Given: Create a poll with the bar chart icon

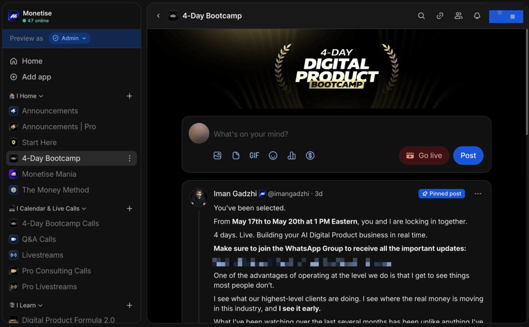Looking at the screenshot, I should coord(291,155).
